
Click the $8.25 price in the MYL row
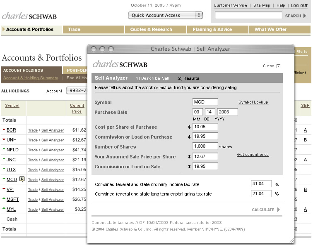[x=80, y=209]
